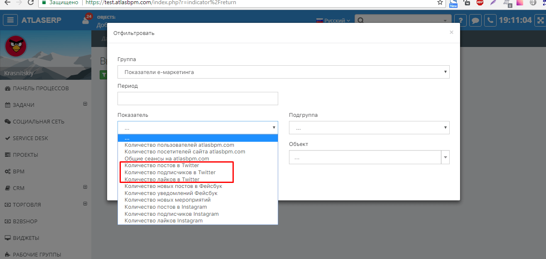Open Группа dropdown in filter dialog
Image resolution: width=546 pixels, height=259 pixels.
283,72
